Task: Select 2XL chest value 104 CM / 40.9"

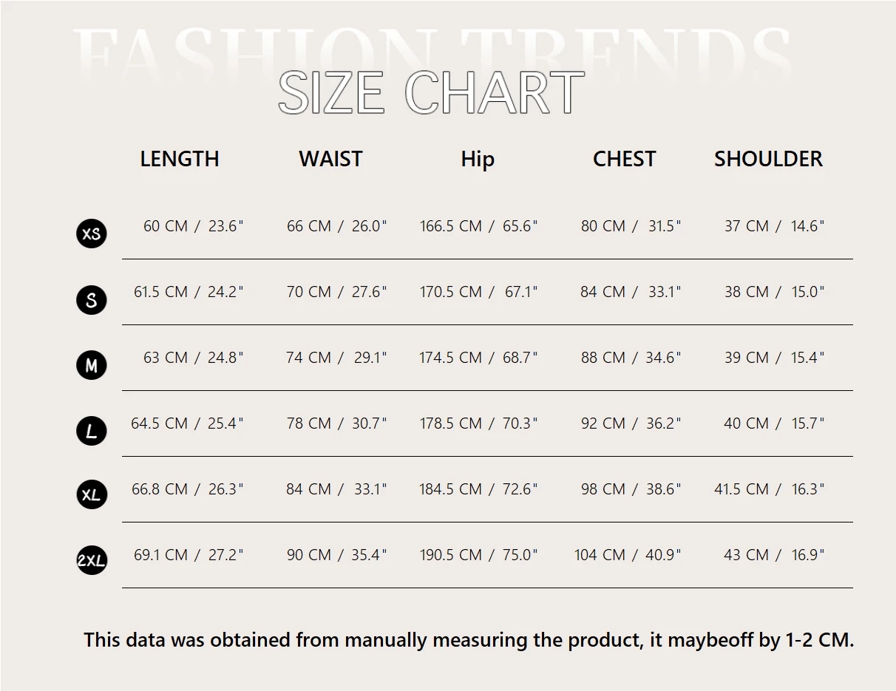Action: 628,555
